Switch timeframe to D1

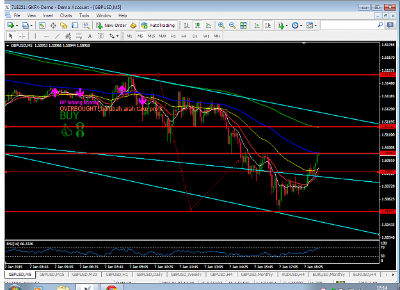pyautogui.click(x=195, y=36)
